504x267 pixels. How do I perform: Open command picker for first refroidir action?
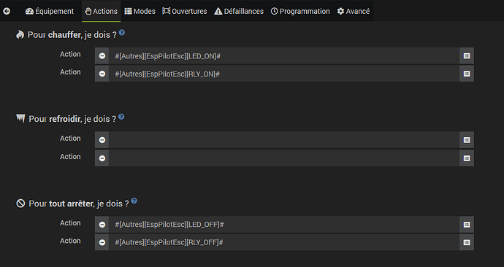pos(467,140)
